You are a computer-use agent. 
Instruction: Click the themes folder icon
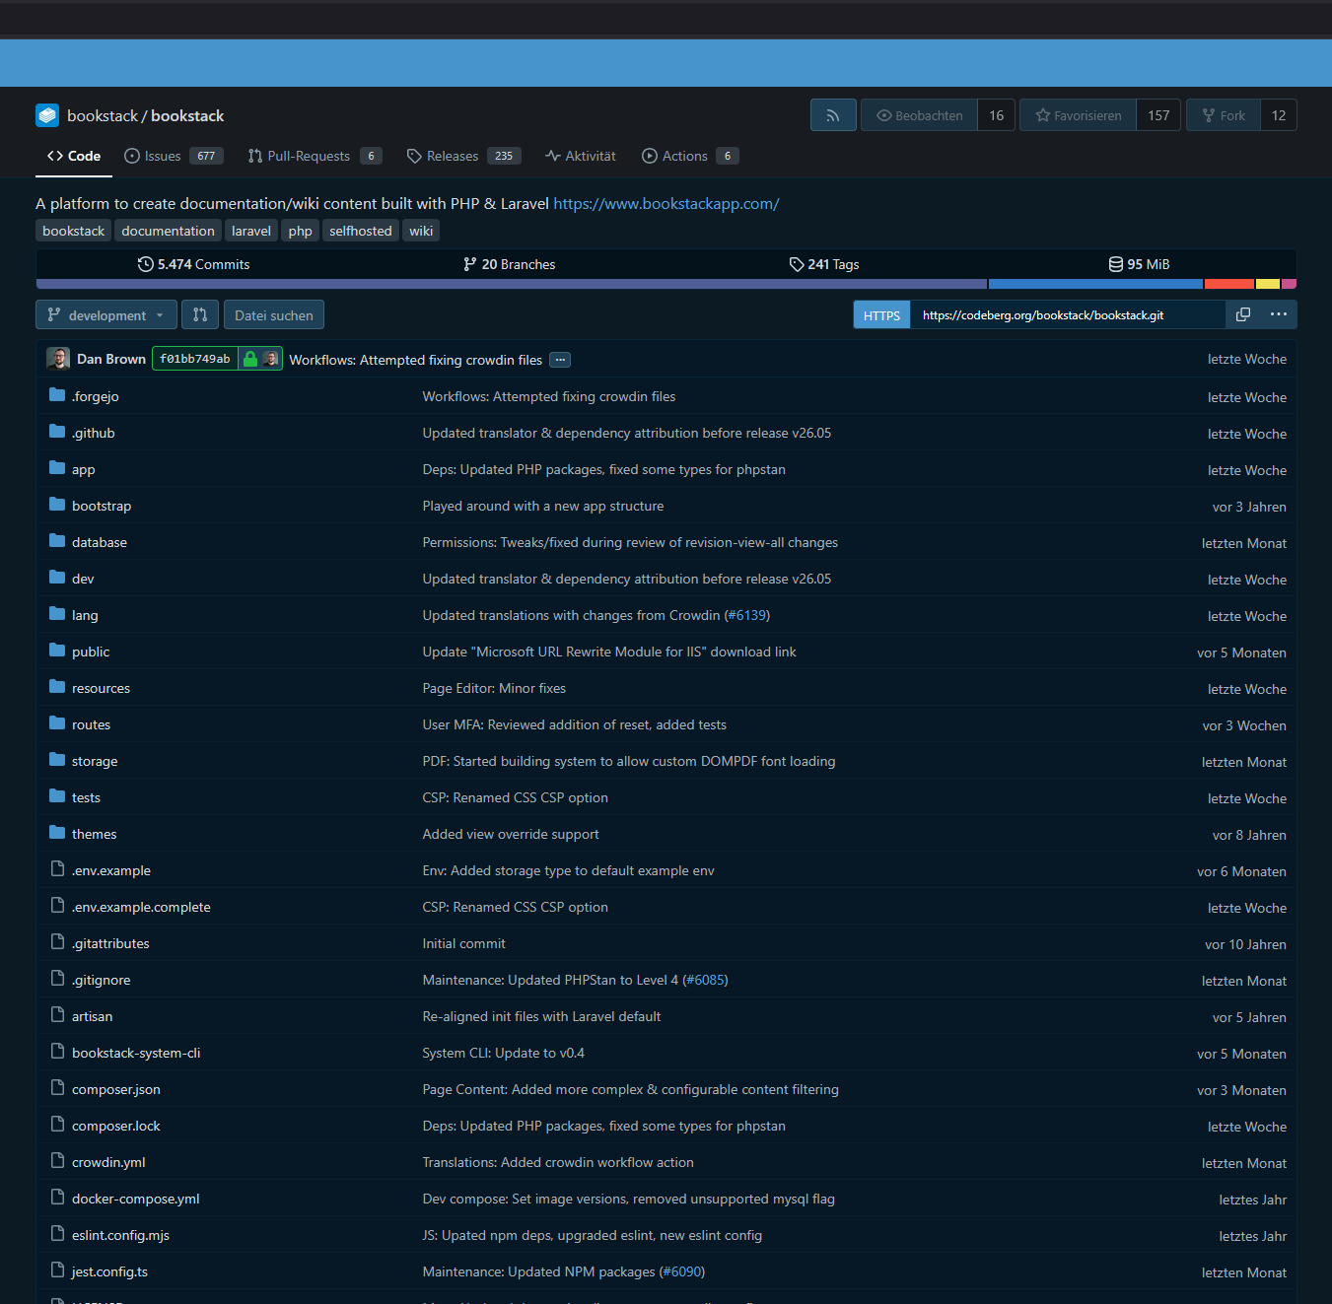[x=57, y=833]
